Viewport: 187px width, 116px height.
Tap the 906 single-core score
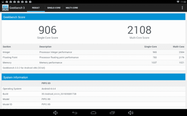(47, 30)
